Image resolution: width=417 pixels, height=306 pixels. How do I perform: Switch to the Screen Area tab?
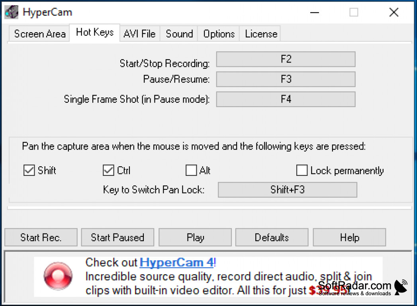coord(39,34)
